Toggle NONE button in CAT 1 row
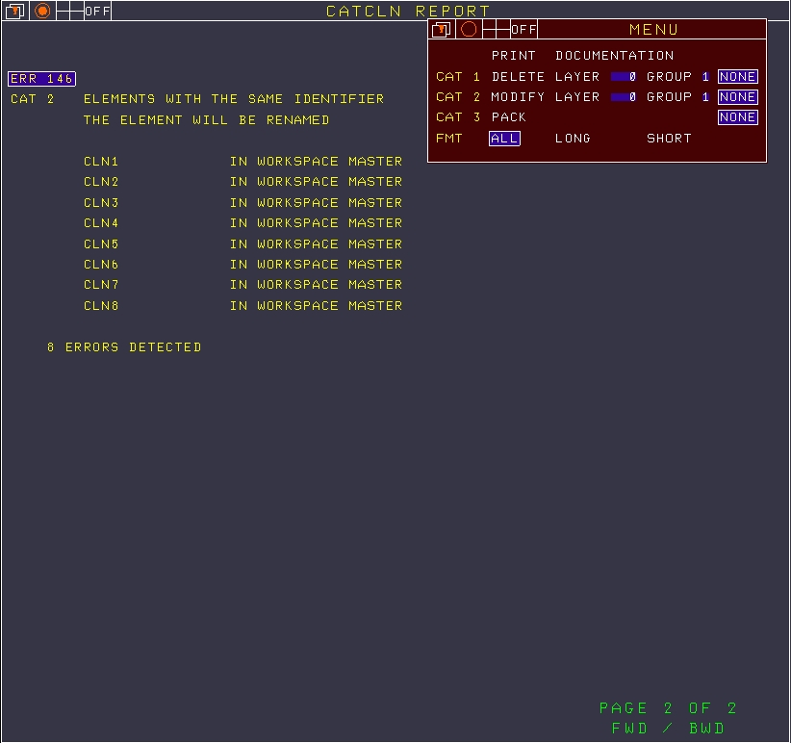Screen dimensions: 791x743 [x=737, y=77]
